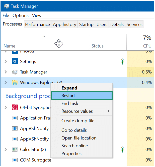Select the Application Frame process name
Image resolution: width=155 pixels, height=167 pixels.
(35, 118)
